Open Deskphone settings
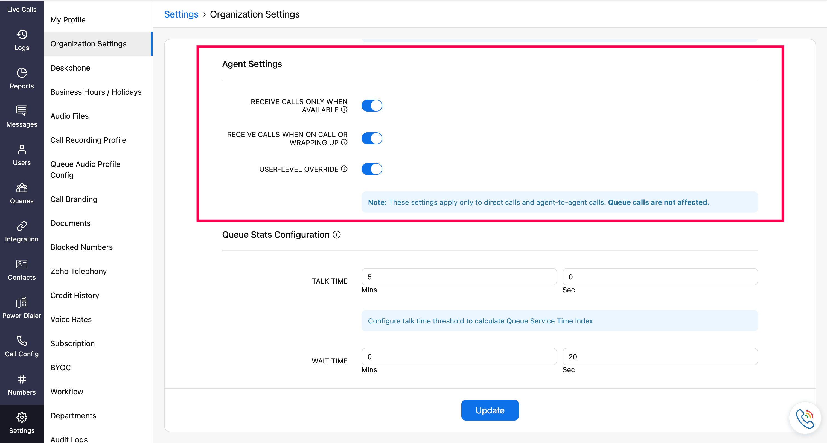 (70, 68)
